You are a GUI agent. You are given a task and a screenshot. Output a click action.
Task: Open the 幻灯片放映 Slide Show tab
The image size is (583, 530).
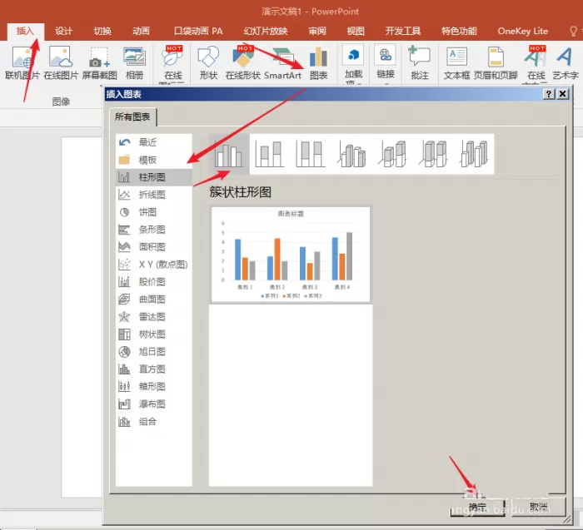[266, 31]
